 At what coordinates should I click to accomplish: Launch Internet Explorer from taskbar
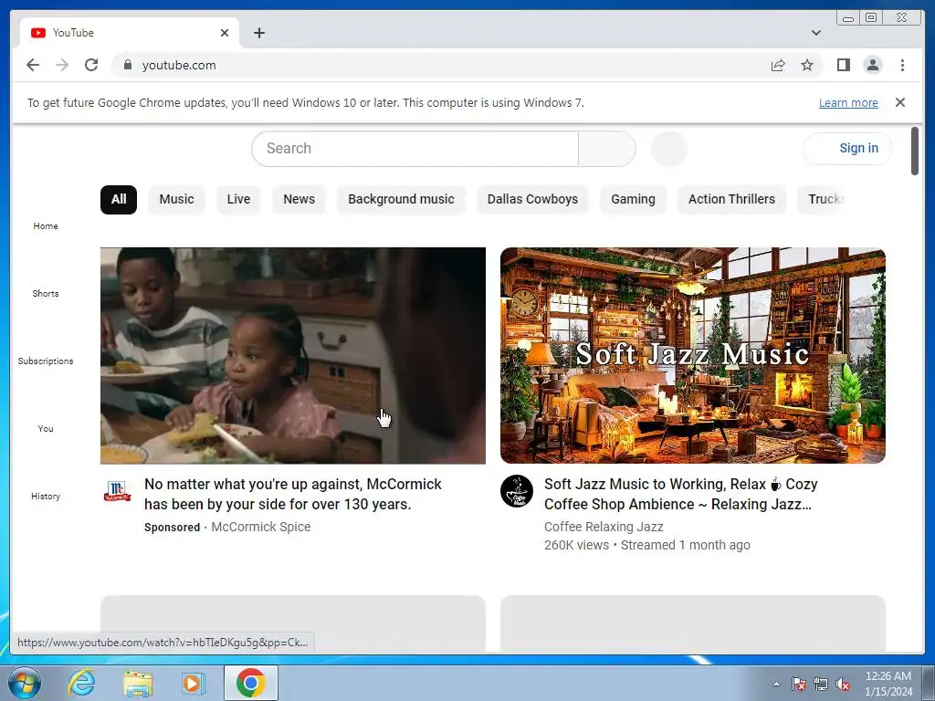tap(81, 683)
